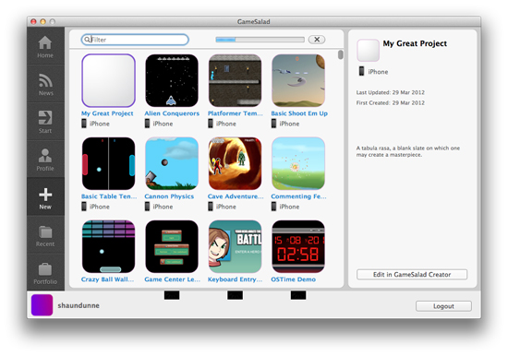This screenshot has width=508, height=356.
Task: Select the OSTime Demo clock thumbnail
Action: click(298, 246)
